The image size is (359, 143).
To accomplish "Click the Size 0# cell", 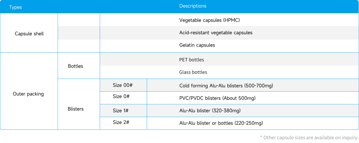I will (121, 96).
